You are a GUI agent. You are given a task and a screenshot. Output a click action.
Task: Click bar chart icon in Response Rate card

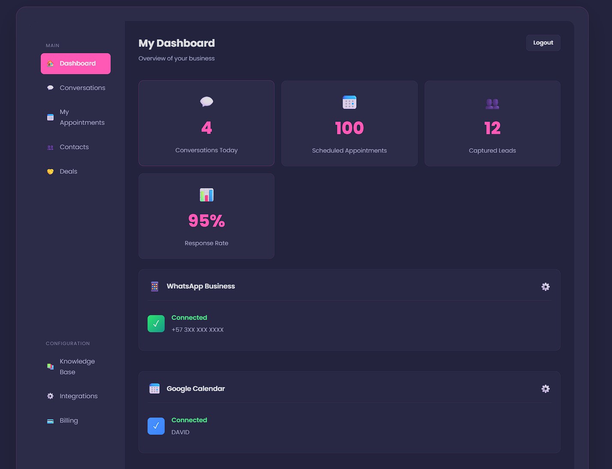pos(206,195)
